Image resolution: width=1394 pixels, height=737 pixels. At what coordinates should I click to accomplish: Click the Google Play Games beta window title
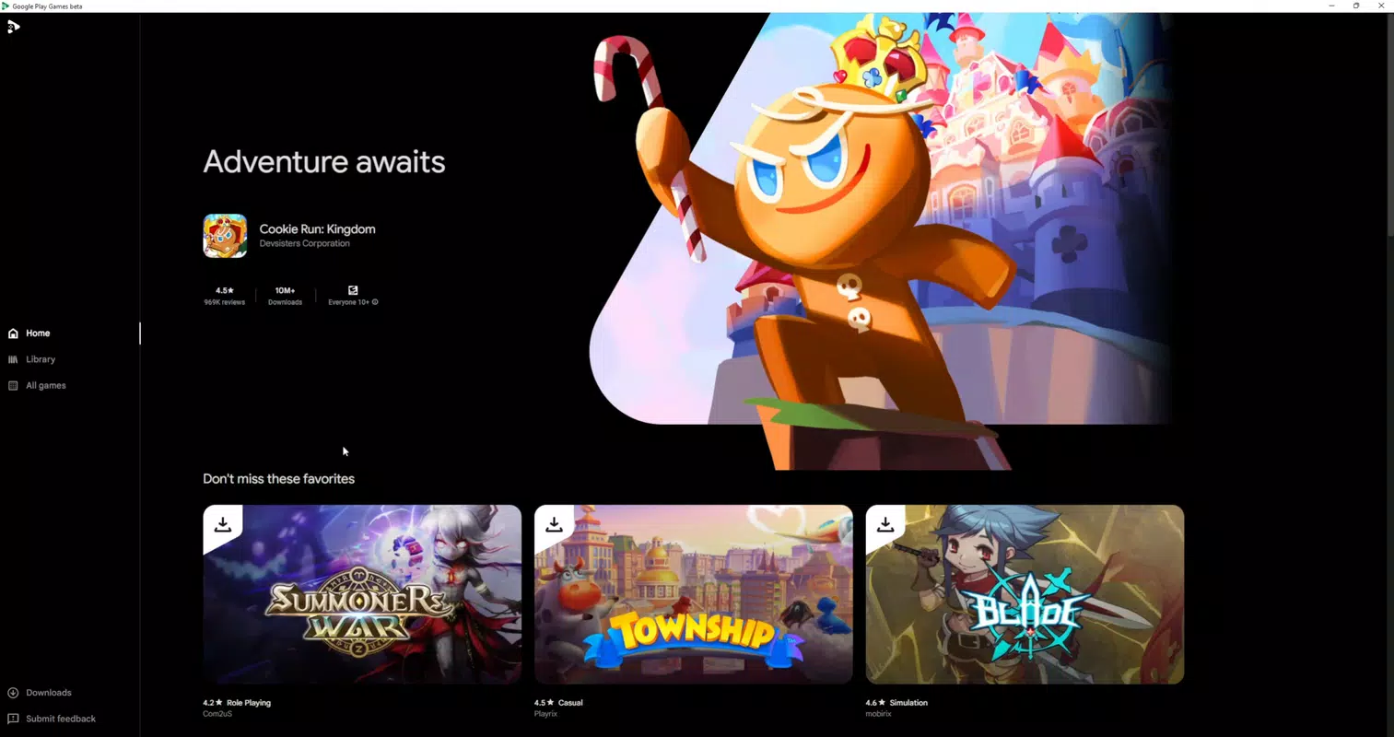47,6
